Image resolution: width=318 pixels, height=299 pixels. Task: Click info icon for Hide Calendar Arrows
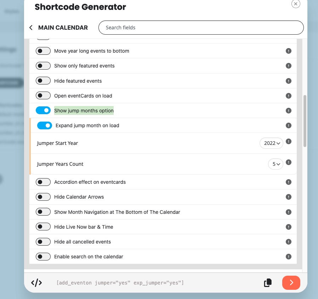pos(288,197)
